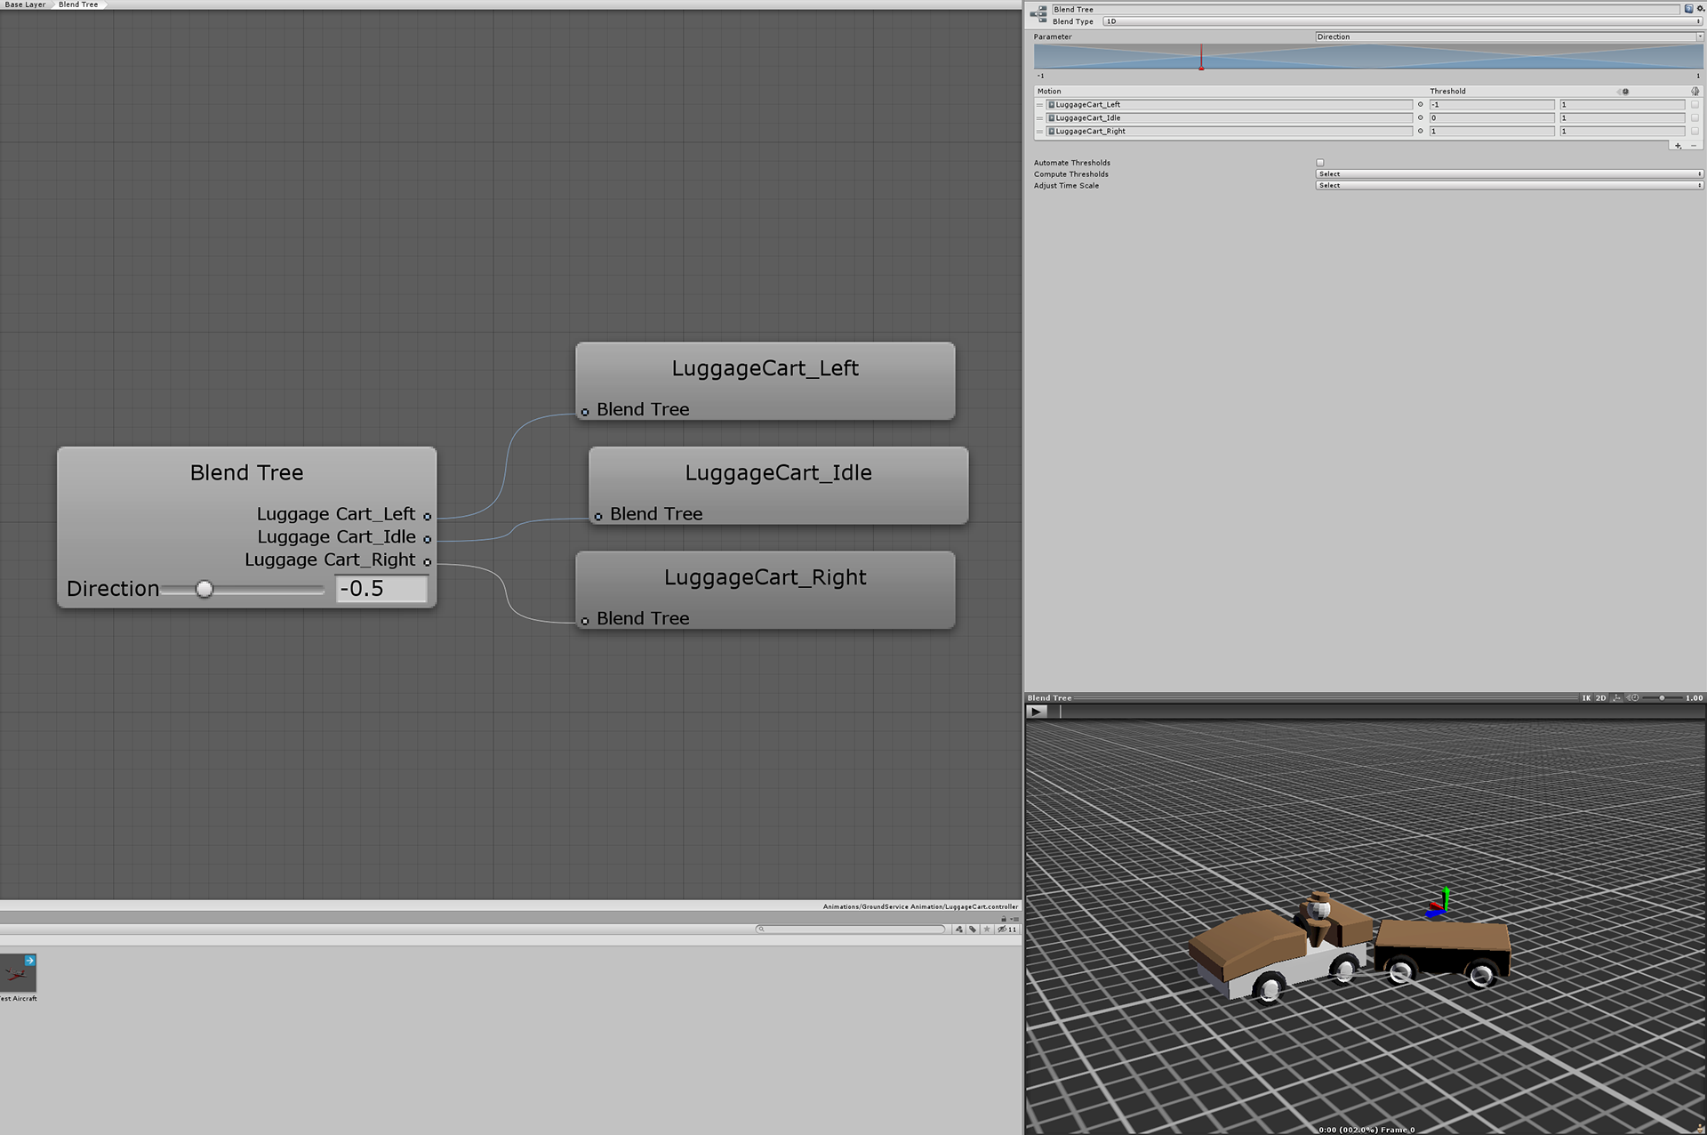Click the Direction slider handle on Blend Tree node
1707x1135 pixels.
[x=204, y=589]
